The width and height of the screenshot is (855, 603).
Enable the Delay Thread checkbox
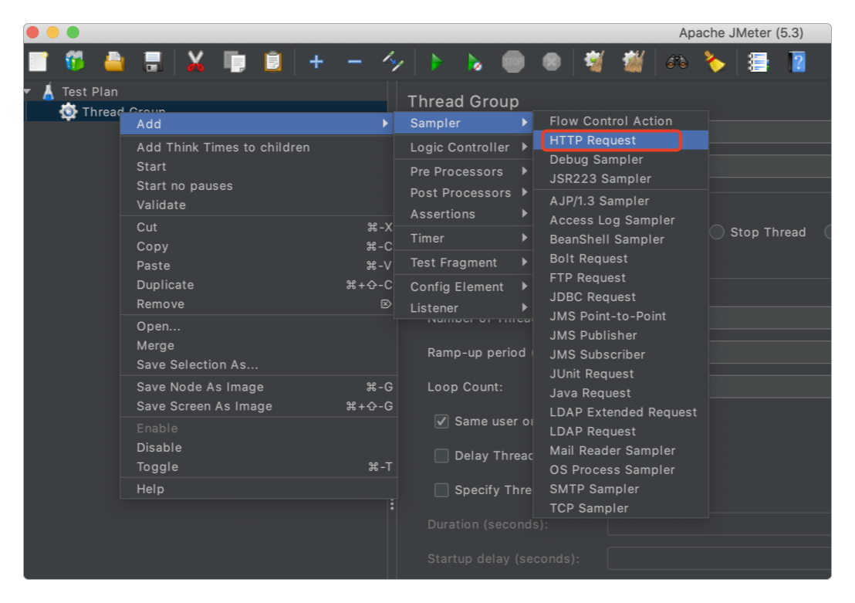pyautogui.click(x=441, y=456)
